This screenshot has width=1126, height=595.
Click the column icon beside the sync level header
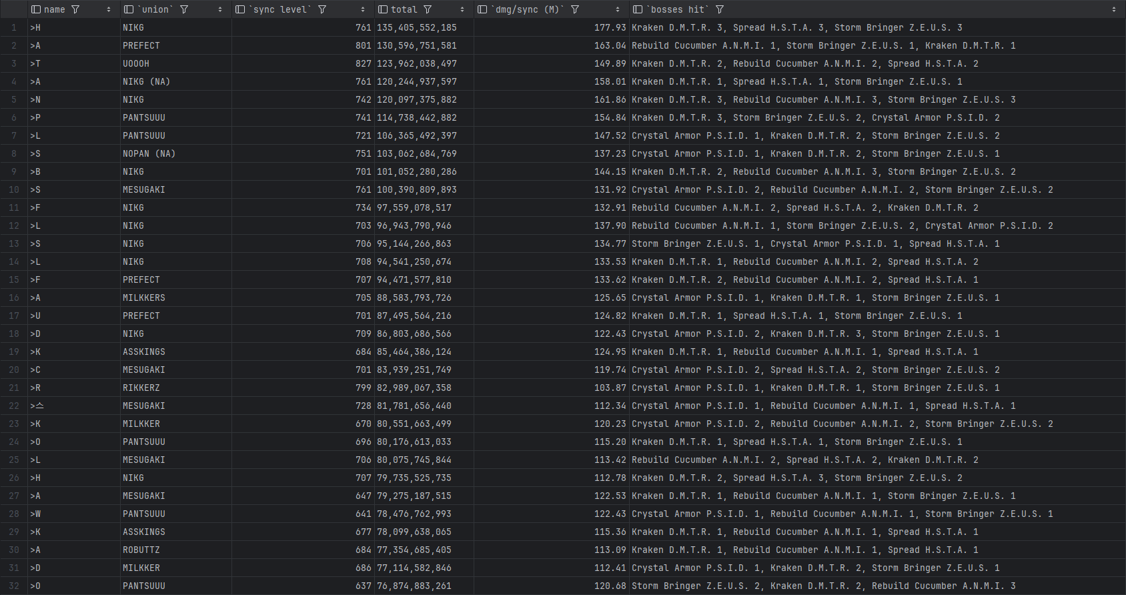pos(240,9)
